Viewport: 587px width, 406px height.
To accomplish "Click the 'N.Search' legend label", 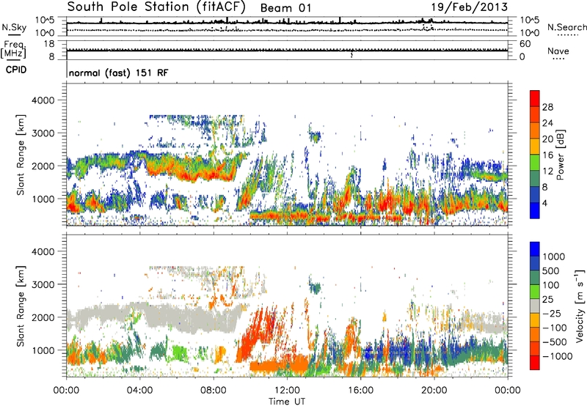I will point(566,27).
